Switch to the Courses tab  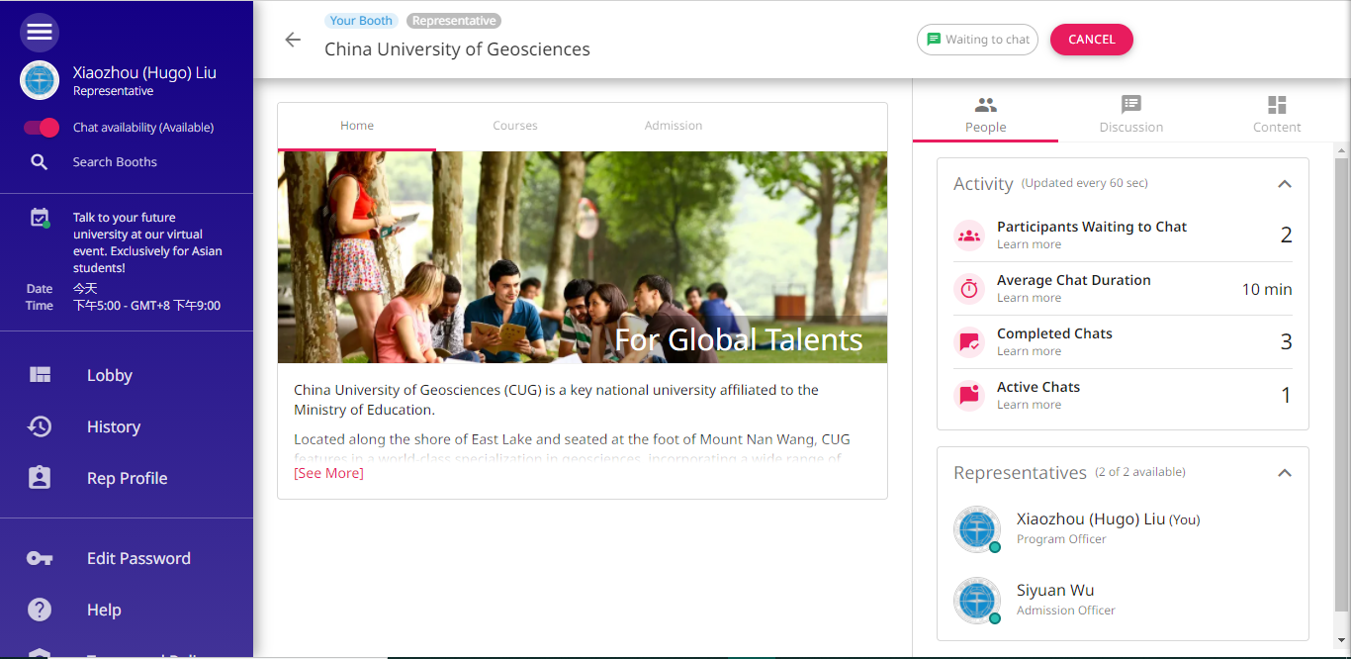pos(515,126)
